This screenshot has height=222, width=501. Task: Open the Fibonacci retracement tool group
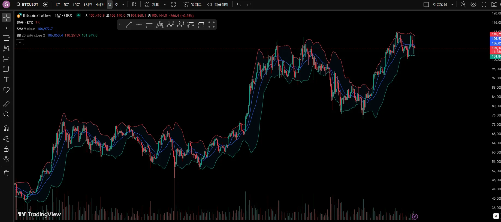click(x=6, y=38)
